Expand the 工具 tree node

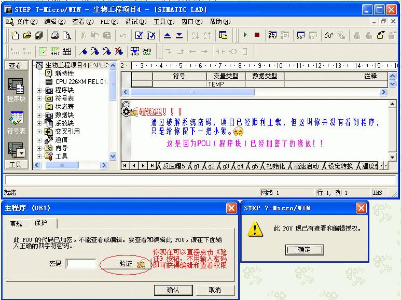(x=39, y=156)
